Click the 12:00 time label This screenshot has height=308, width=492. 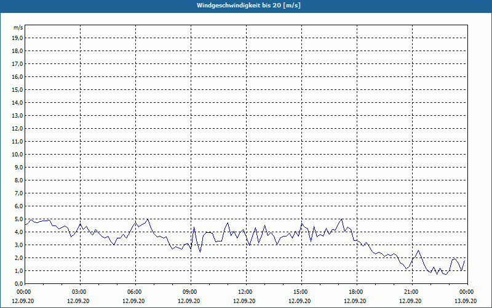(246, 292)
